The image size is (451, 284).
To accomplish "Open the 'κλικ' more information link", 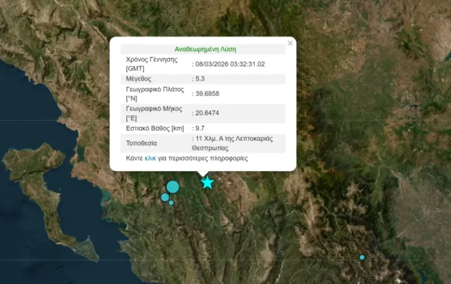I will coord(150,158).
